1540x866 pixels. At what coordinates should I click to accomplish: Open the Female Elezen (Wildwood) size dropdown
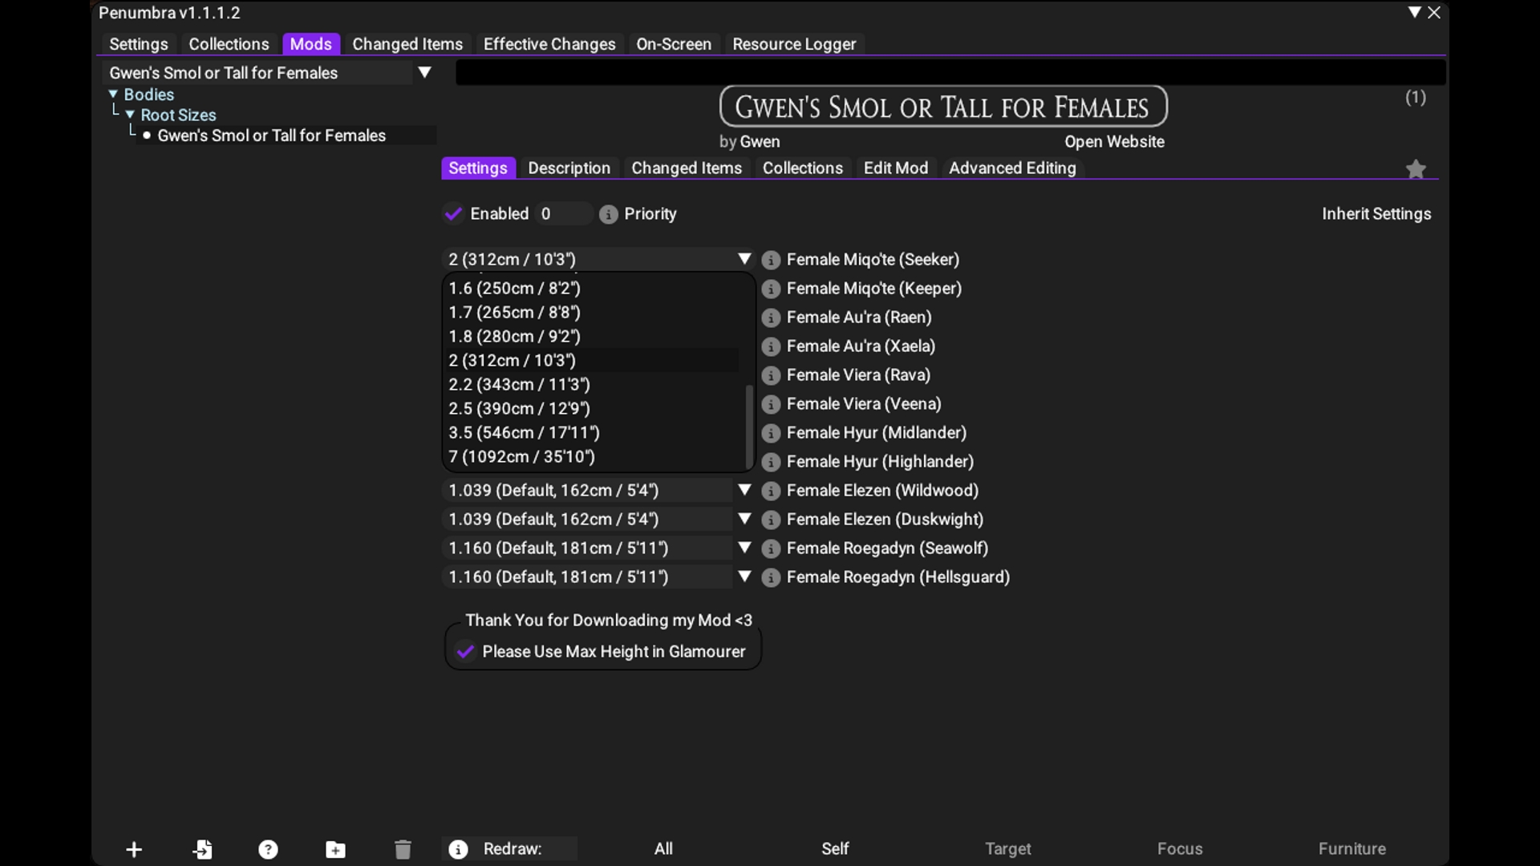coord(598,490)
